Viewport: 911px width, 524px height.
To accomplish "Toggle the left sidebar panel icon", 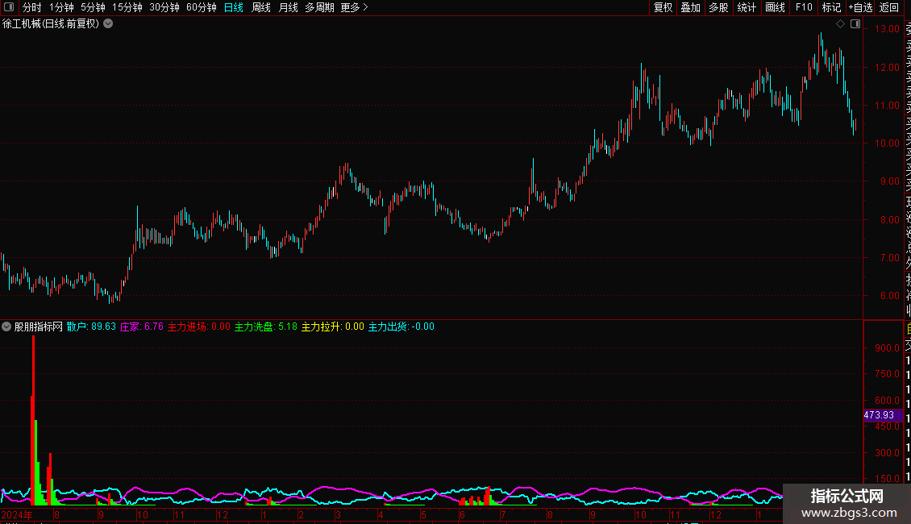I will coord(9,7).
